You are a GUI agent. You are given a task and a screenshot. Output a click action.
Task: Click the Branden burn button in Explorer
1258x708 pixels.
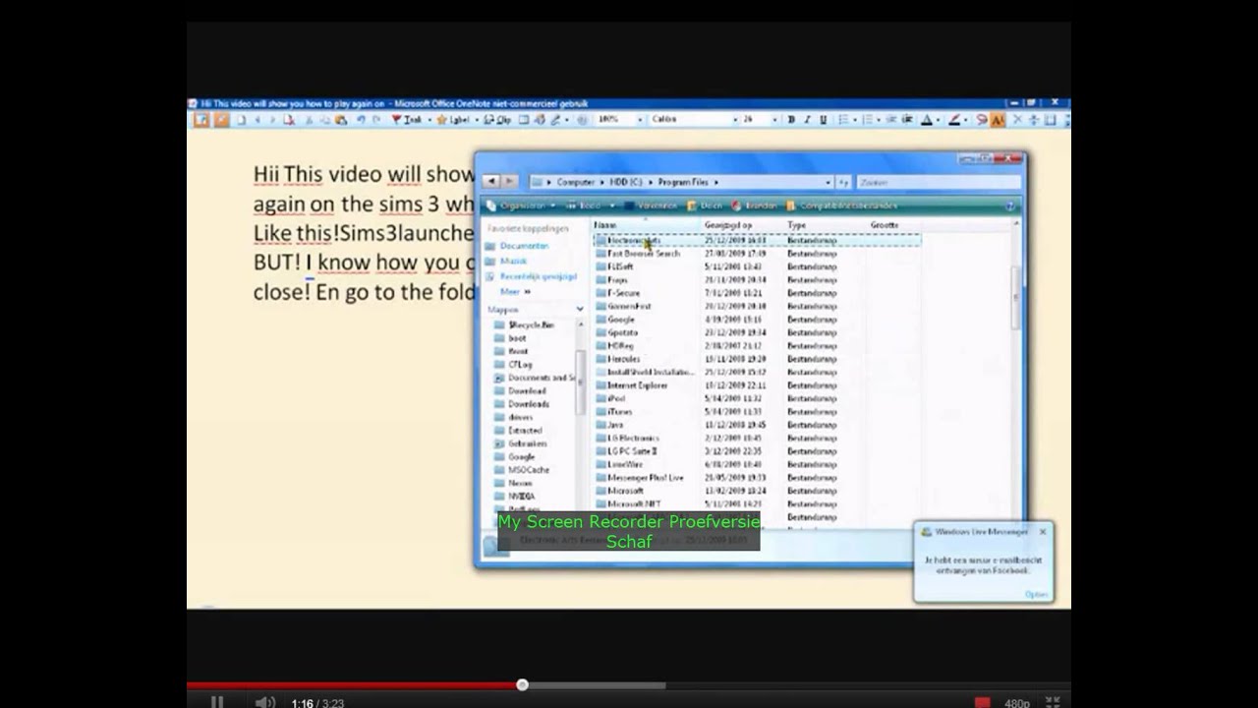(x=755, y=206)
